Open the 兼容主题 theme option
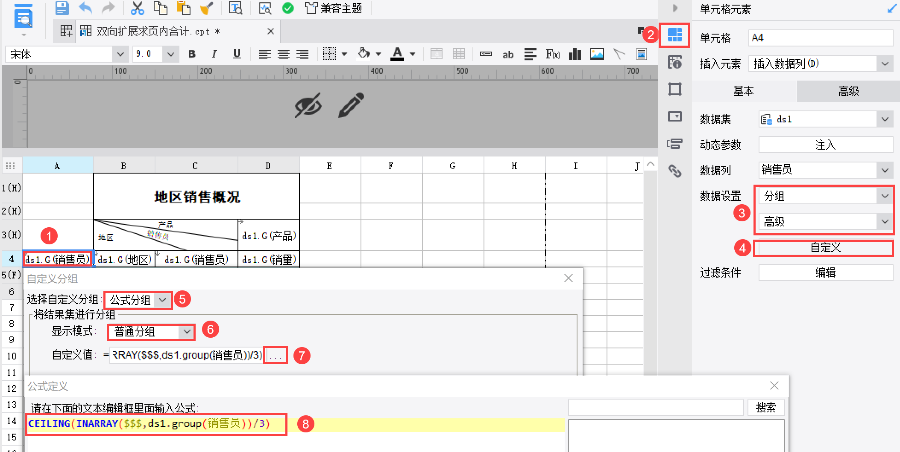This screenshot has height=452, width=900. tap(334, 8)
